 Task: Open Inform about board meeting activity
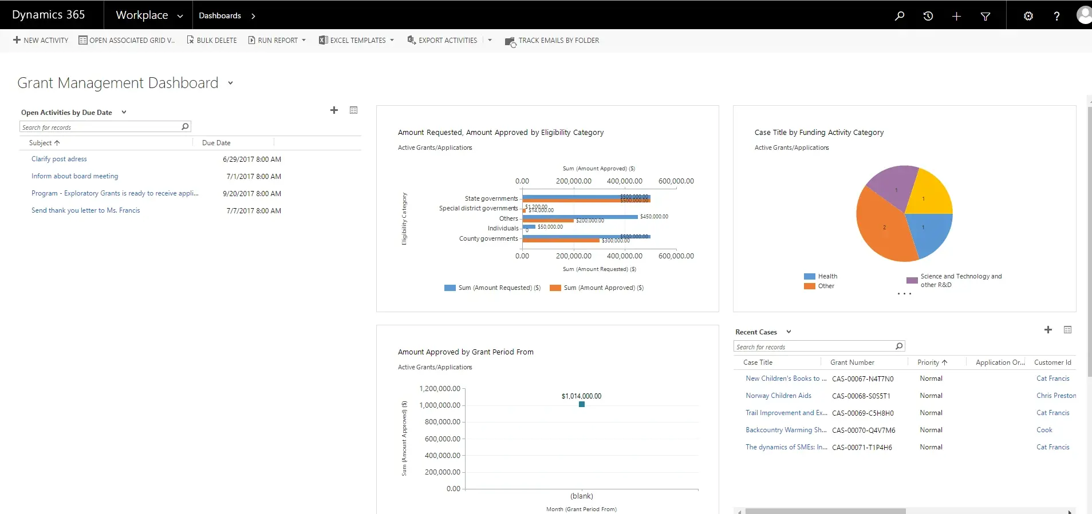pos(75,176)
